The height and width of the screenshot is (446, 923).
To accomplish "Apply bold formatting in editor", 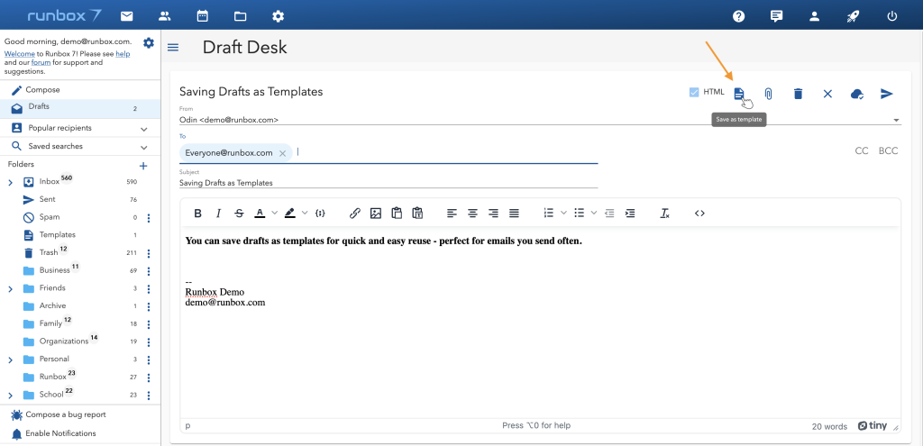I will (x=197, y=214).
